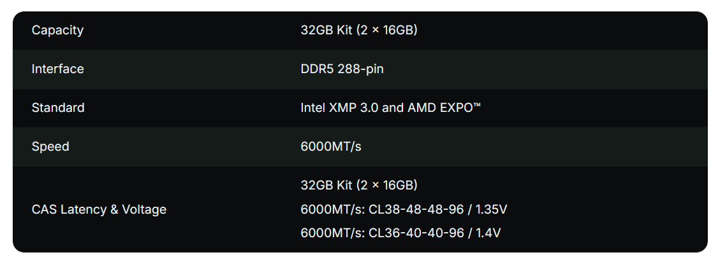Click the 1.4V voltage value
This screenshot has height=262, width=718.
488,233
